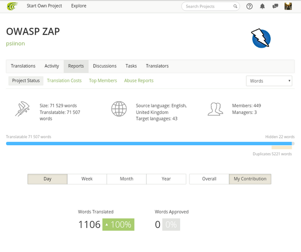Click 'Hidden 22 words' label
Image resolution: width=301 pixels, height=252 pixels.
pos(280,137)
